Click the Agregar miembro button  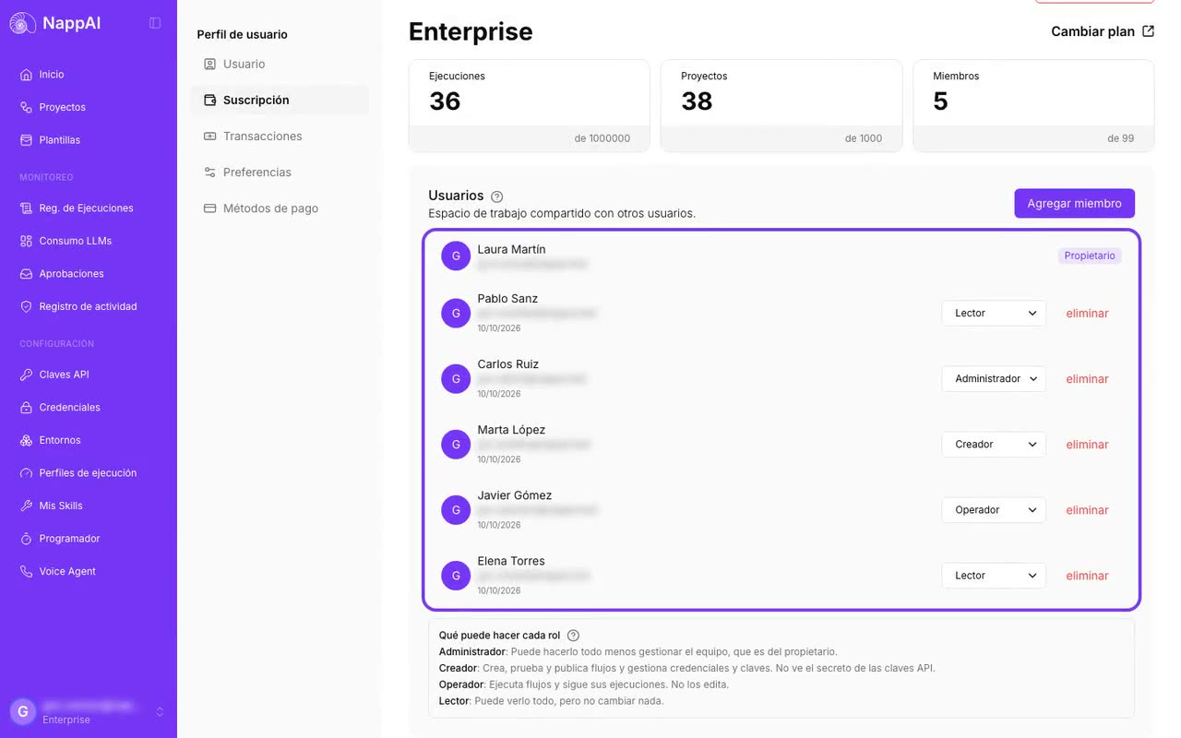[x=1074, y=203]
